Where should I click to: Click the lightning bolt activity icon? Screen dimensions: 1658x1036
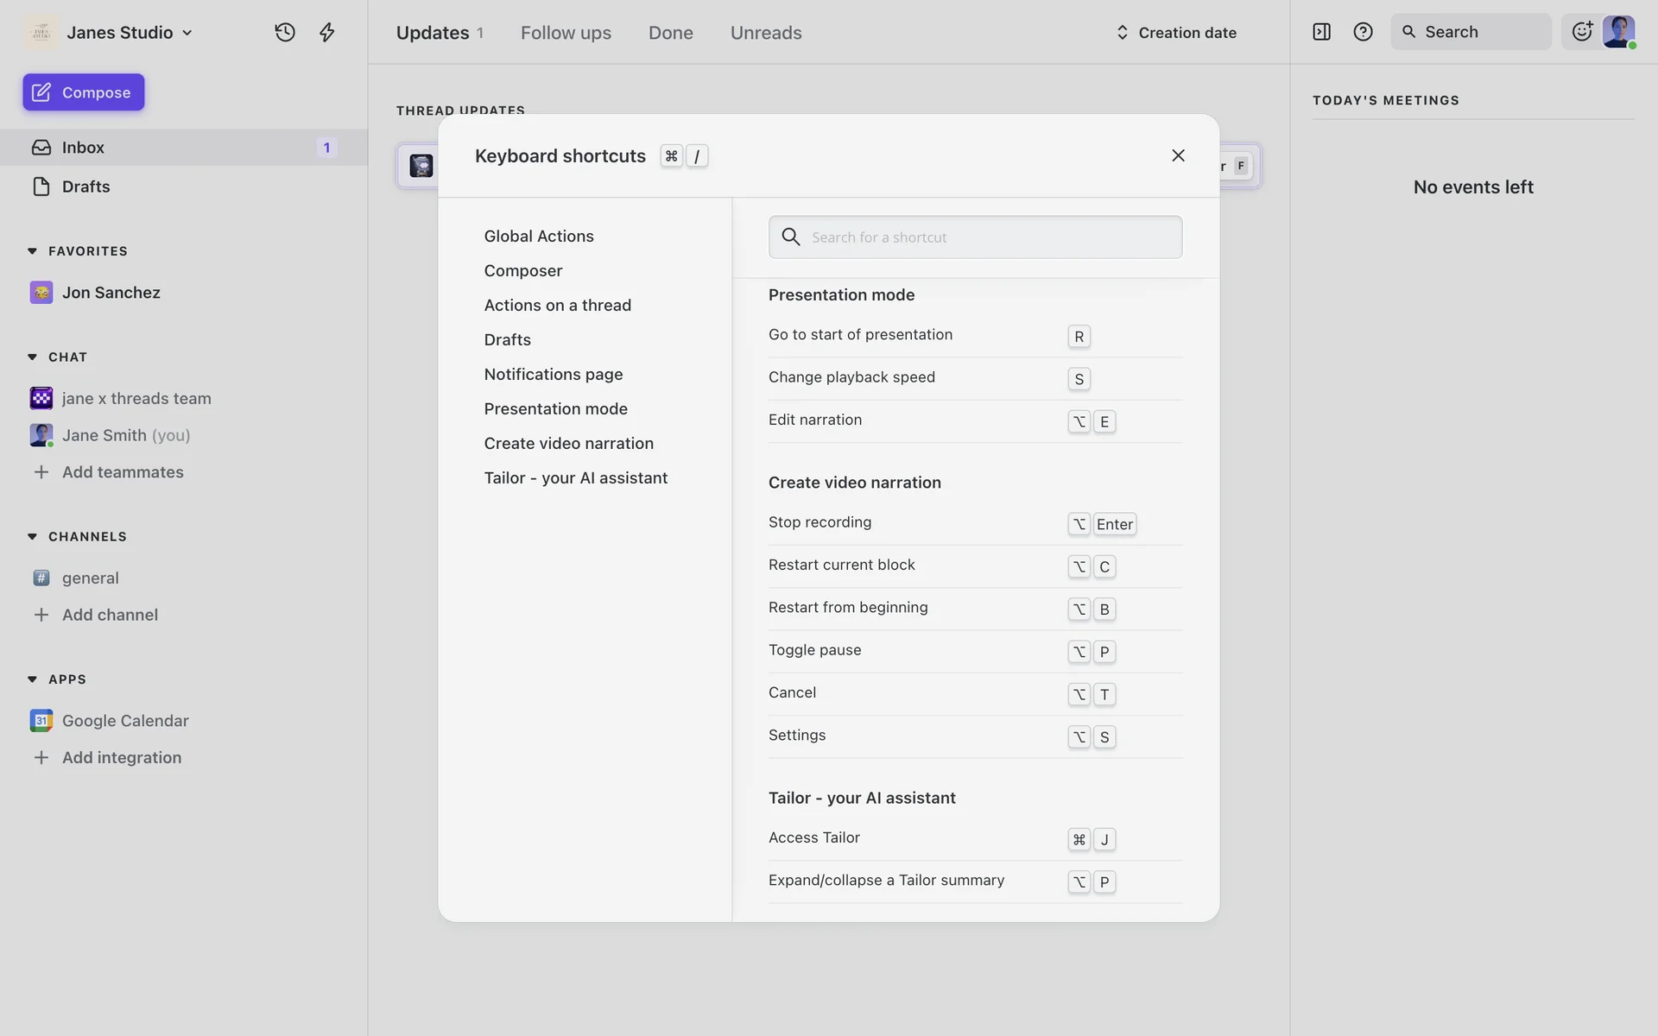click(x=326, y=33)
